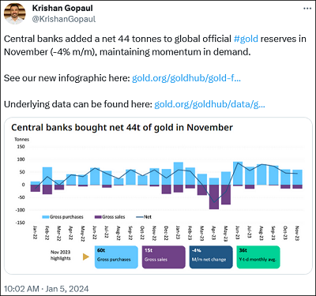This screenshot has width=316, height=296.
Task: Click Krishan Gopaul's profile avatar
Action: pyautogui.click(x=15, y=13)
